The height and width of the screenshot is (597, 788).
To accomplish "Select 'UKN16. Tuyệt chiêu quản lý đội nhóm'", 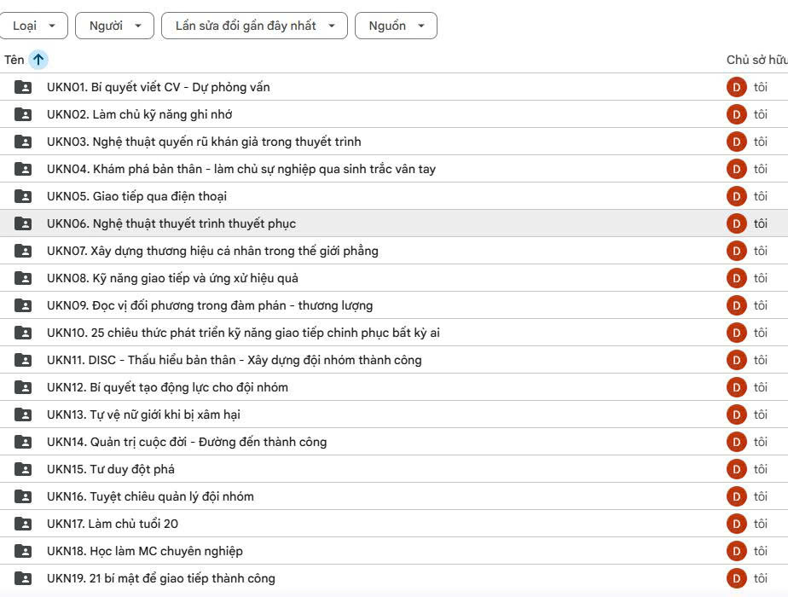I will click(150, 496).
